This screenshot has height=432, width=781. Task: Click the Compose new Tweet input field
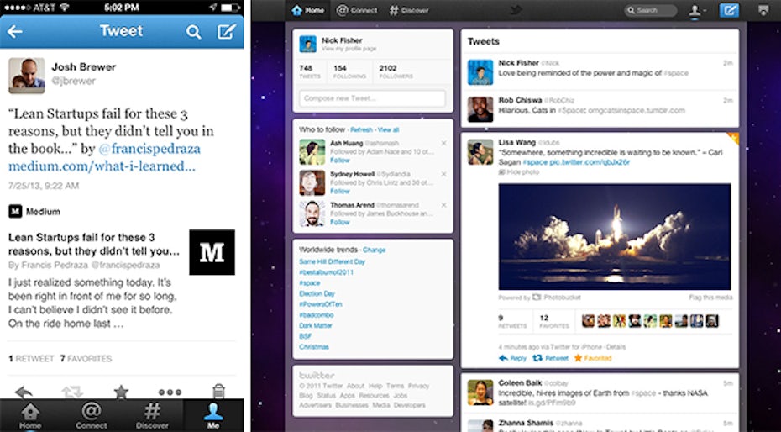[372, 99]
